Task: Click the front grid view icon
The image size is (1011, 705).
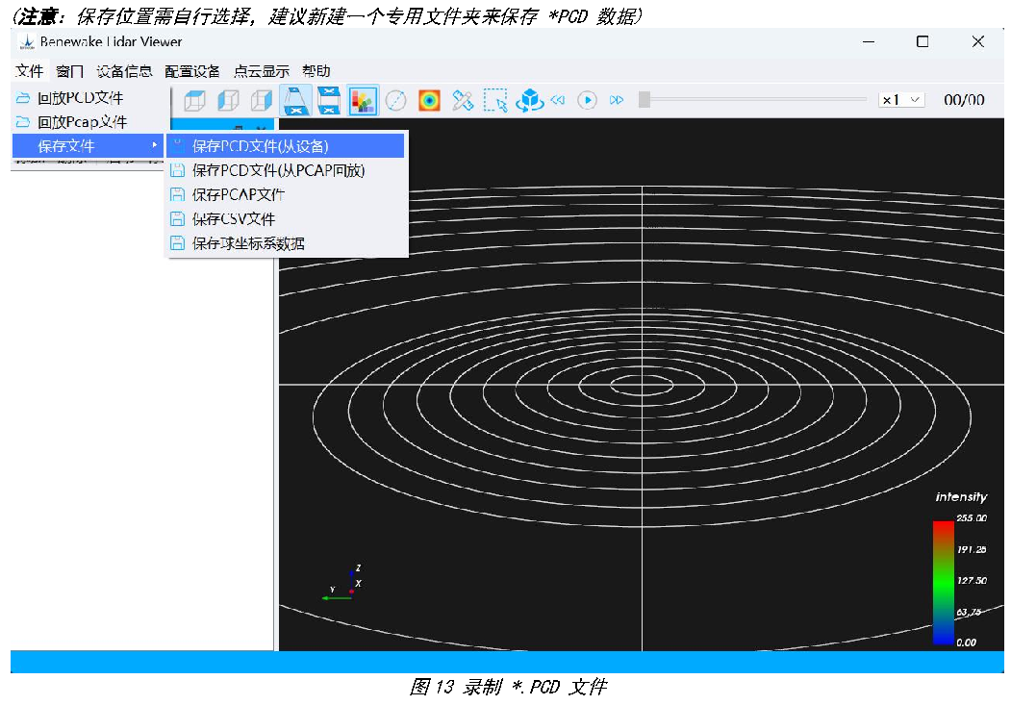Action: coord(329,101)
